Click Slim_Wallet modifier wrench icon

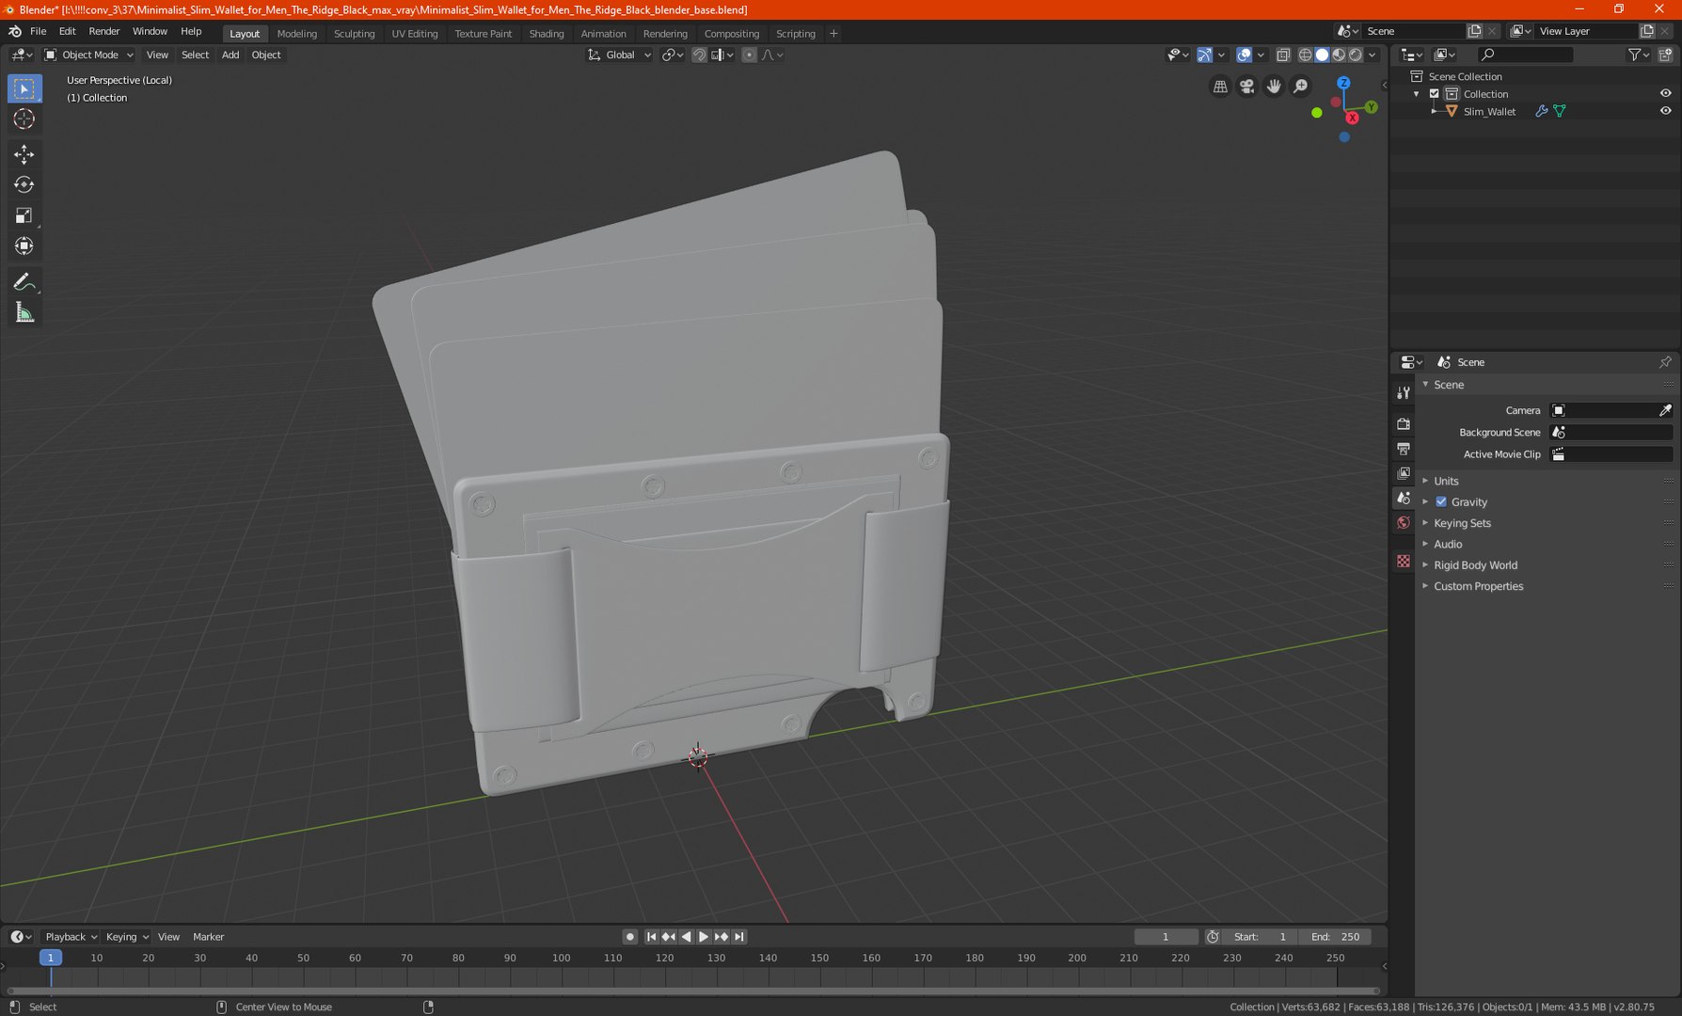(1542, 111)
